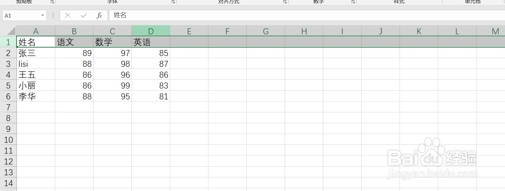Select row 10 header
This screenshot has height=191, width=505.
[8, 140]
